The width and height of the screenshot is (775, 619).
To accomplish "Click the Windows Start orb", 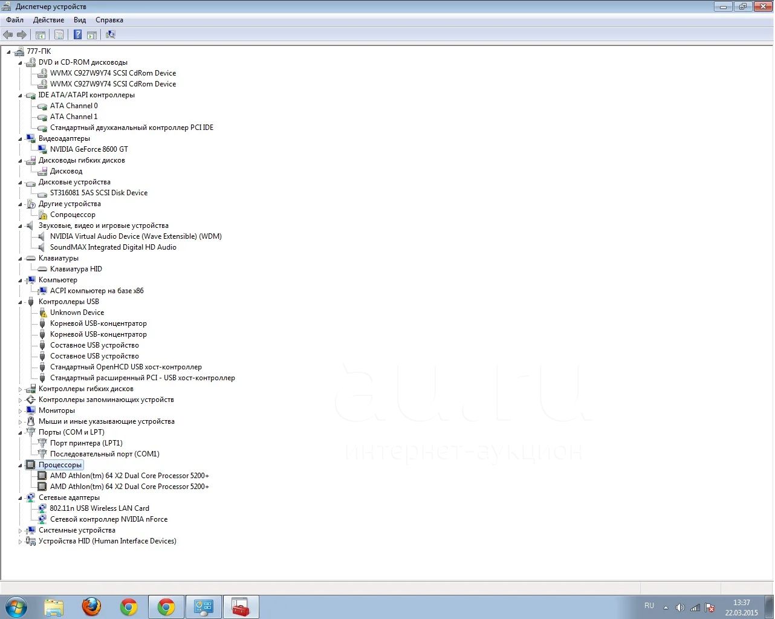I will pos(16,607).
